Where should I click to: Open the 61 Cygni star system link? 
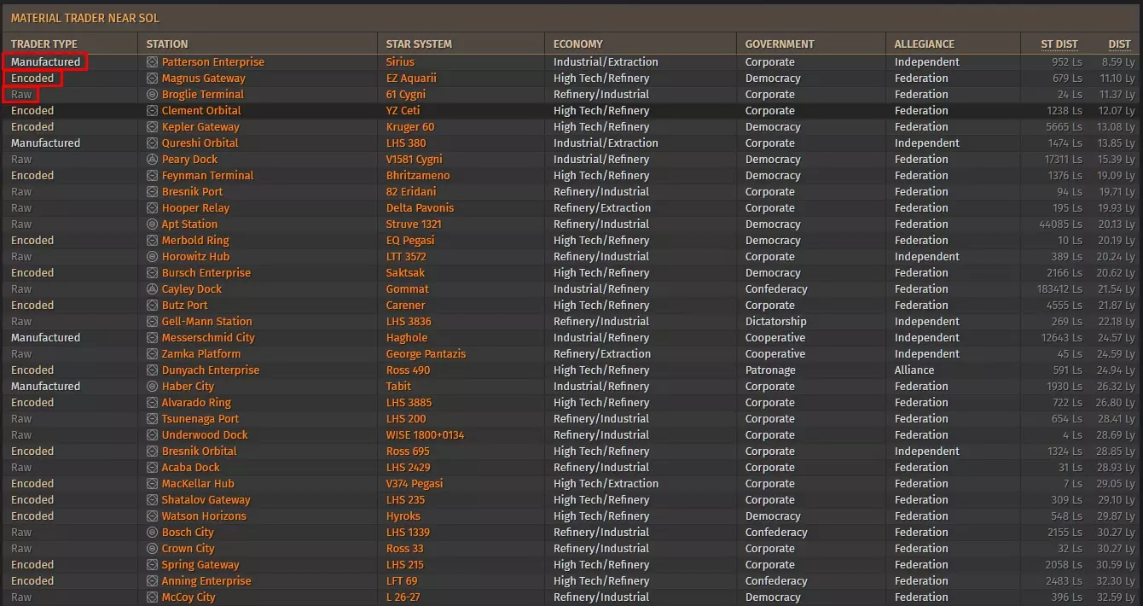406,95
